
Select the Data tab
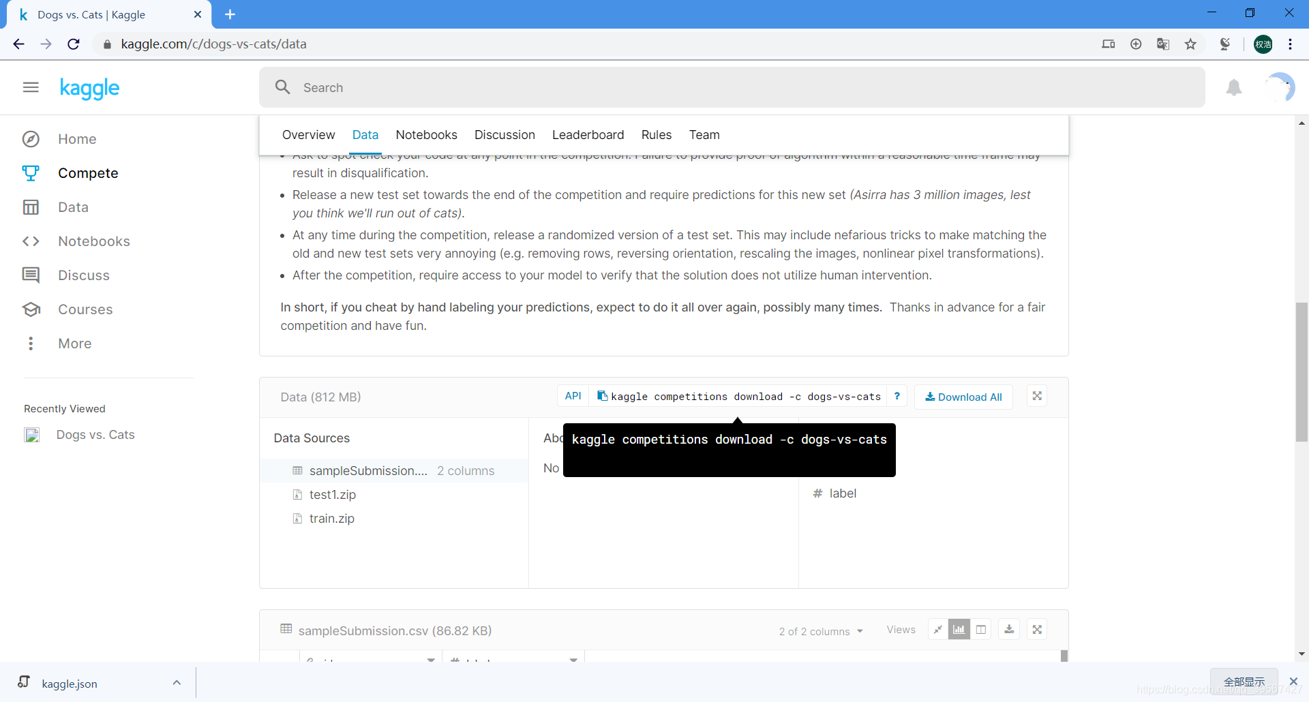[x=365, y=135]
